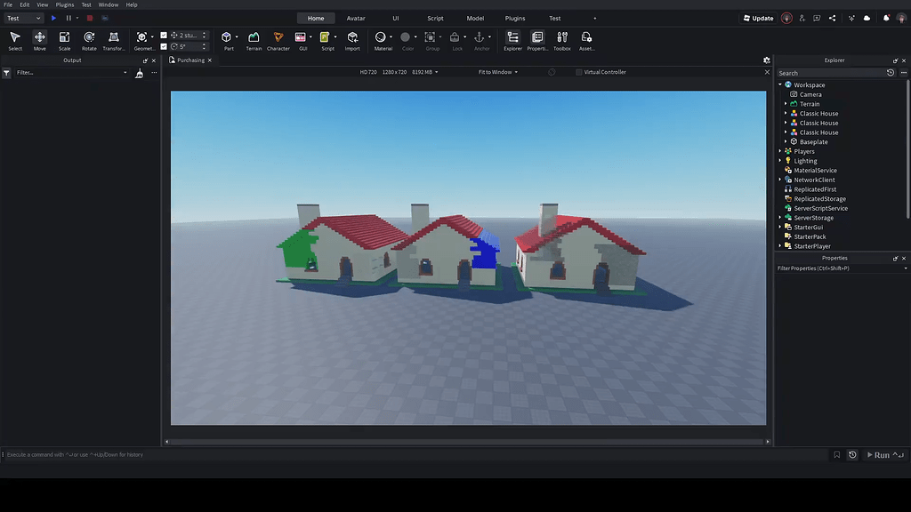The image size is (911, 512).
Task: Open the Assistant sparkle icon
Action: (x=851, y=18)
